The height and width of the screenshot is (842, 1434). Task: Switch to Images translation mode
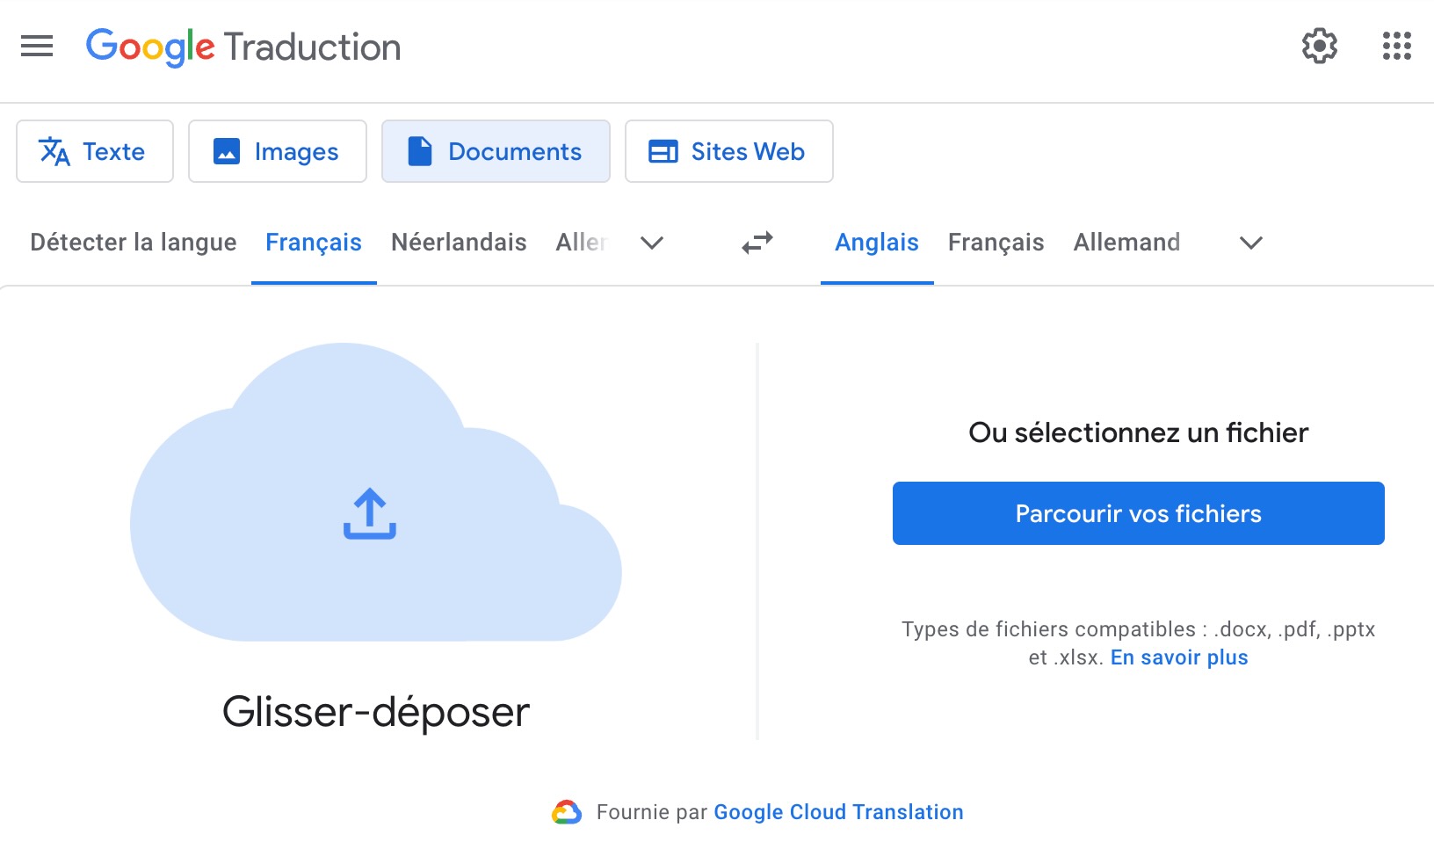278,151
